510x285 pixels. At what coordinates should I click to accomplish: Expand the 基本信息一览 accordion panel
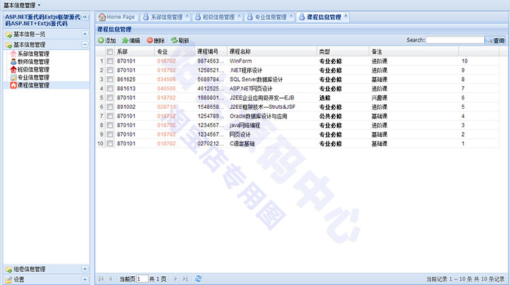coord(85,34)
